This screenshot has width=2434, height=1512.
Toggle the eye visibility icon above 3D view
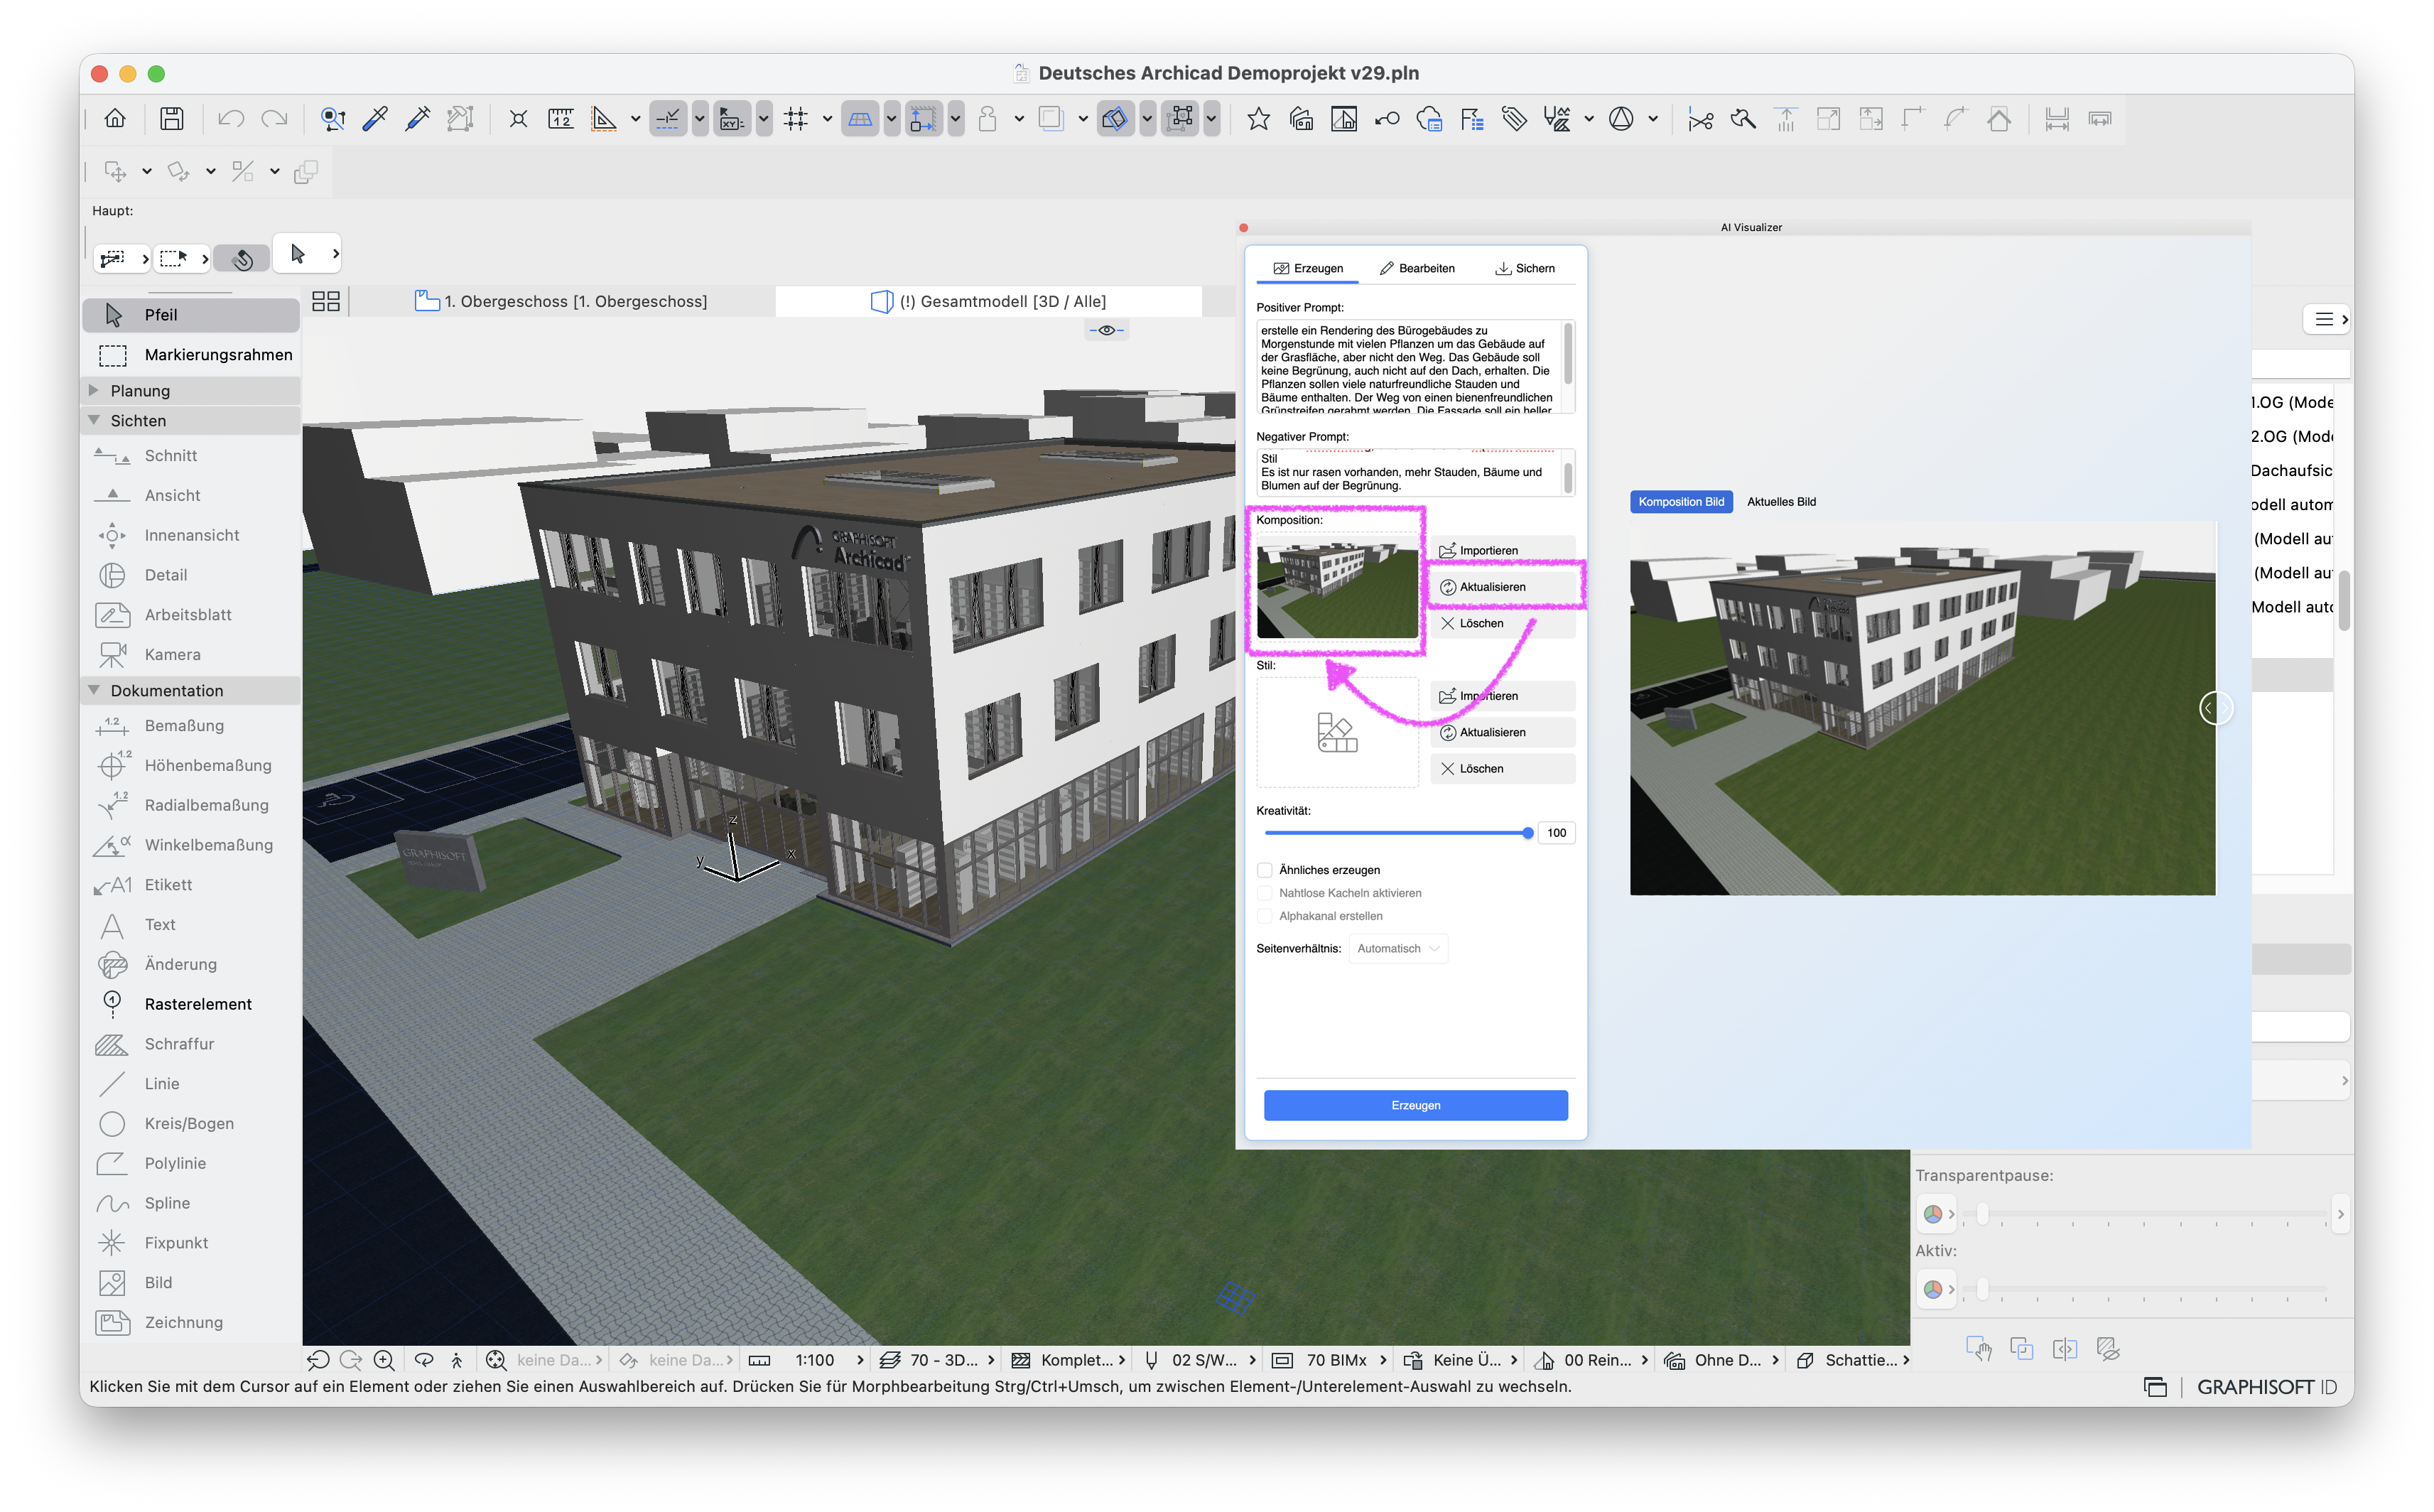point(1107,330)
